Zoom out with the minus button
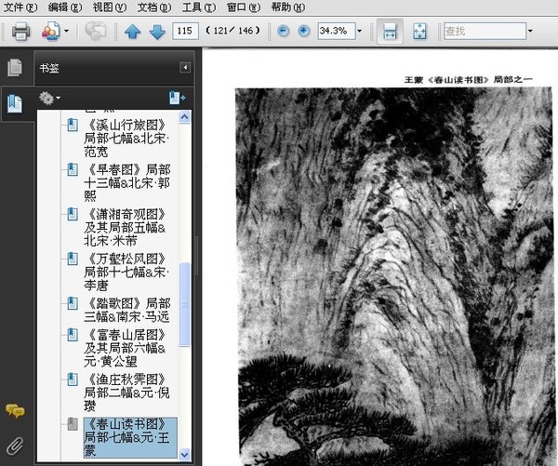This screenshot has height=466, width=558. pos(284,31)
